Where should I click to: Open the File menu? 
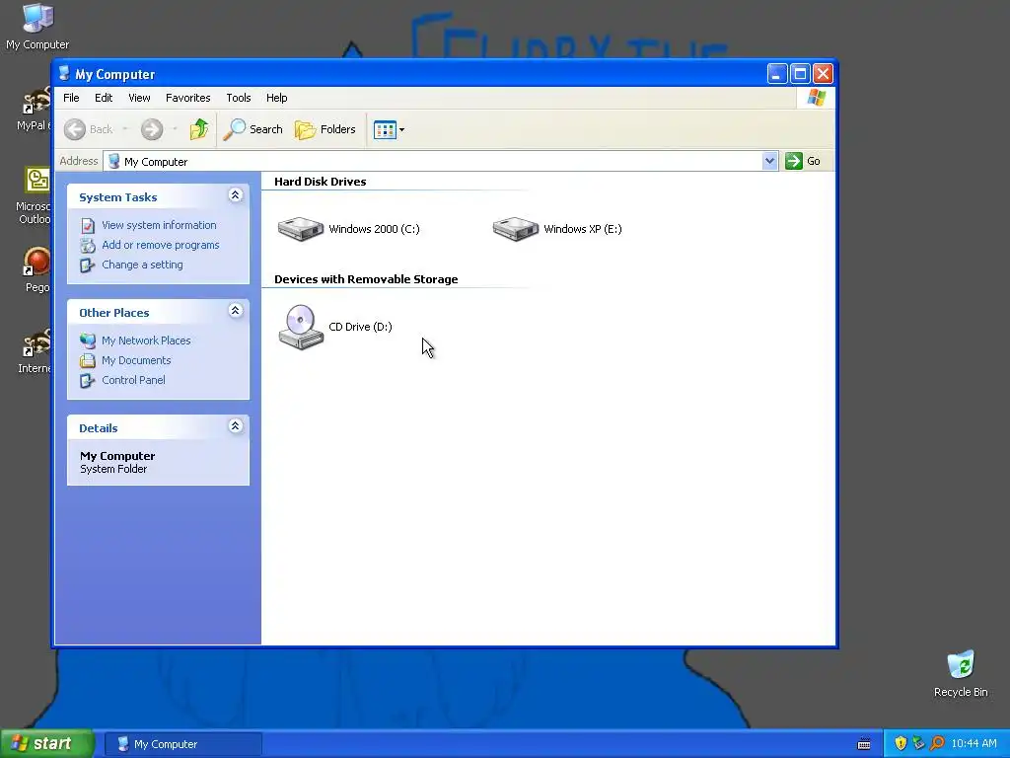coord(71,98)
